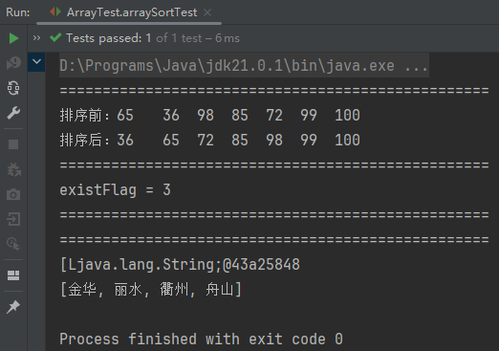Click the '排序后' output line
This screenshot has width=499, height=351.
point(209,140)
